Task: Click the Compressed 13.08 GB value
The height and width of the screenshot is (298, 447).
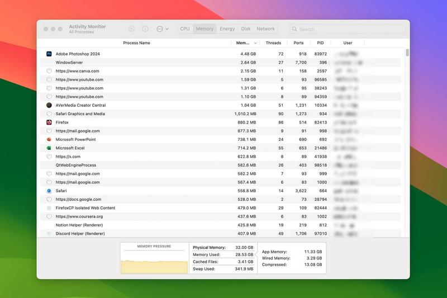Action: tap(313, 264)
